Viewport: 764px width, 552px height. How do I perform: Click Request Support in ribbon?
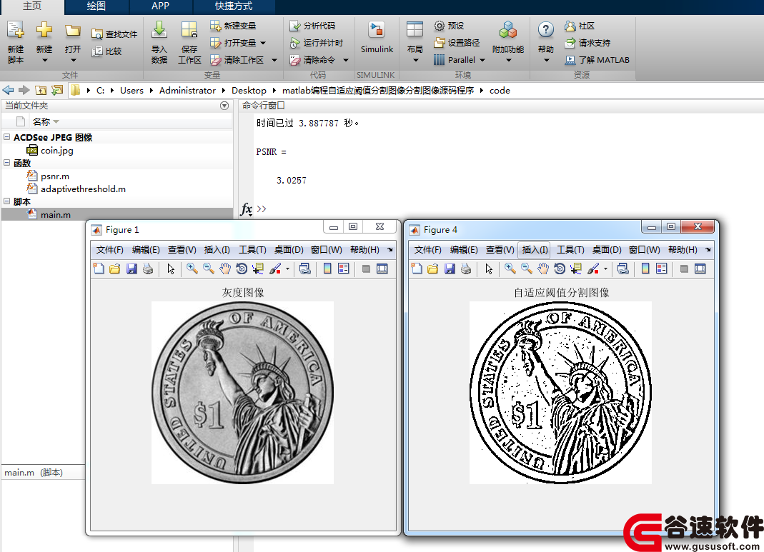click(x=587, y=43)
